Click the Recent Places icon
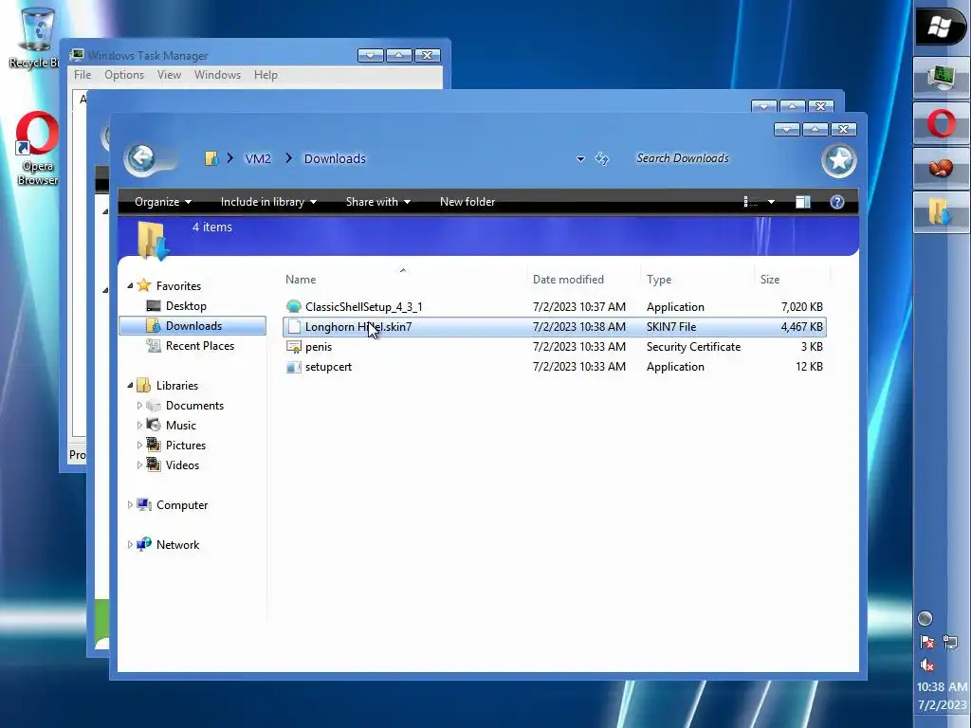The height and width of the screenshot is (728, 971). point(153,345)
